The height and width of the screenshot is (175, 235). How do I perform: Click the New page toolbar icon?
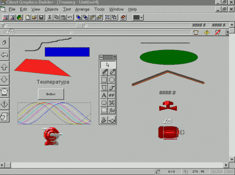click(x=28, y=17)
